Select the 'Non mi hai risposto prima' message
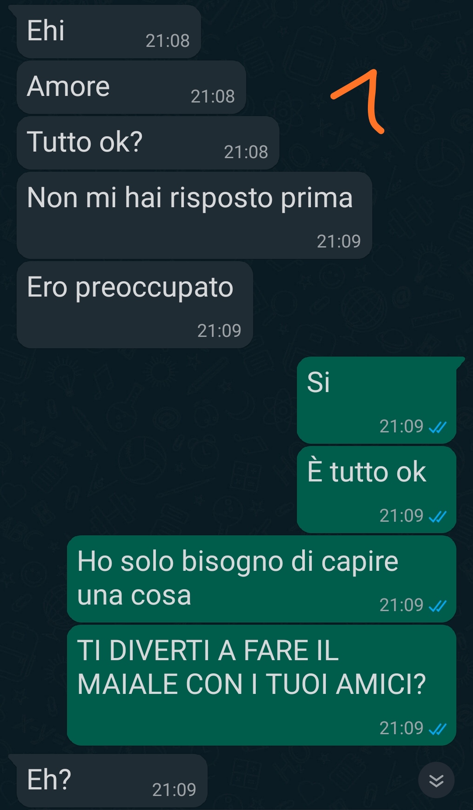The height and width of the screenshot is (810, 473). coord(194,215)
